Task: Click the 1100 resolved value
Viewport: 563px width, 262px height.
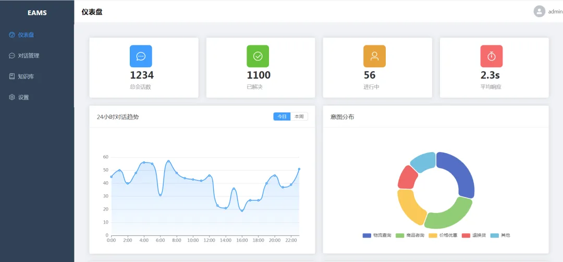Action: [x=259, y=75]
